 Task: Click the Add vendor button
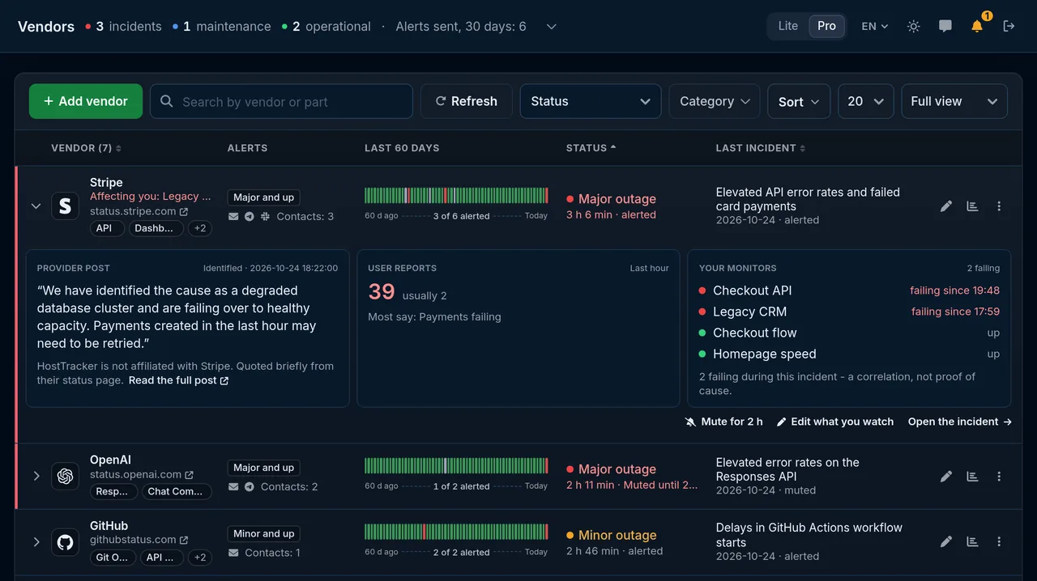pos(86,101)
